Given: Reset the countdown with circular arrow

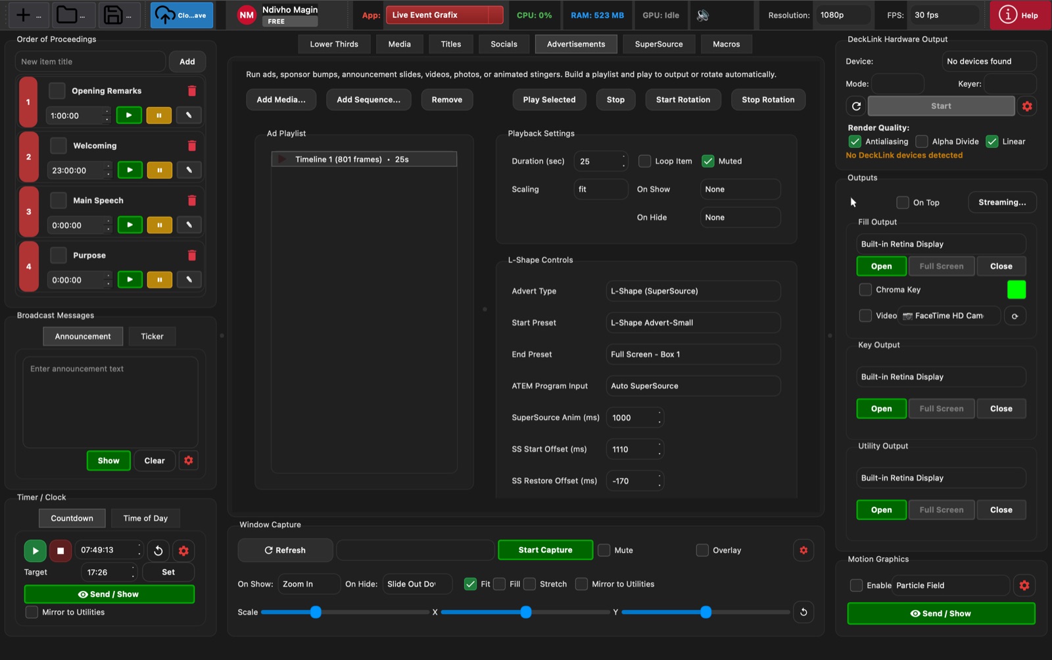Looking at the screenshot, I should (158, 551).
